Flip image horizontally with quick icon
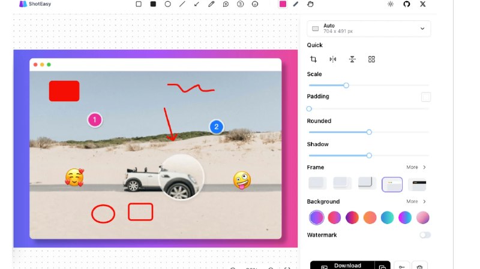This screenshot has width=480, height=269. click(333, 59)
